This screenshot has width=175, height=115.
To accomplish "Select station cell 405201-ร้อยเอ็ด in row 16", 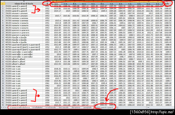I will [24, 40].
